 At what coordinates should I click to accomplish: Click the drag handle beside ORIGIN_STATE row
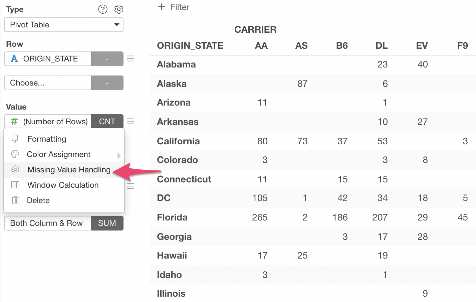131,59
